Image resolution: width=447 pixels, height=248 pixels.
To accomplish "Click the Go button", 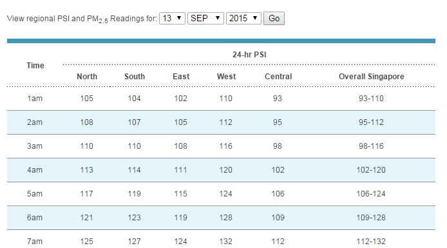I will coord(274,19).
